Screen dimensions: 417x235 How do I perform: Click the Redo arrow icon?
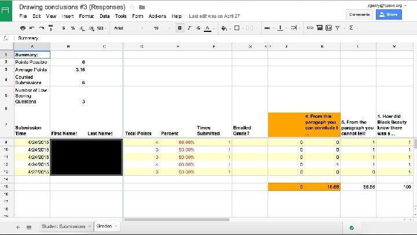42,28
